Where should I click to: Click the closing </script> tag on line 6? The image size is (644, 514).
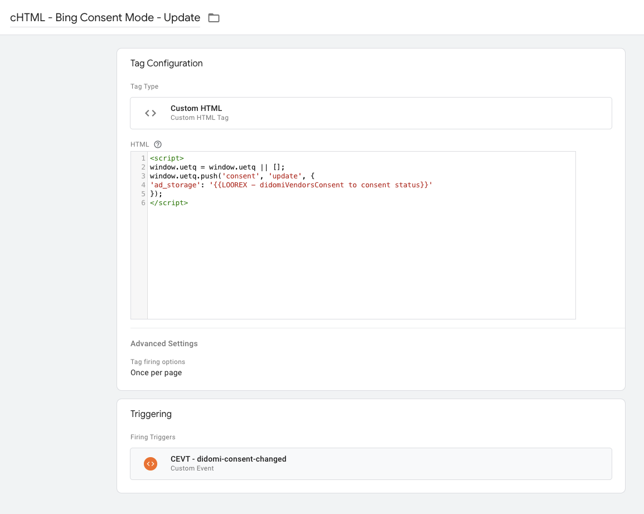click(x=169, y=203)
